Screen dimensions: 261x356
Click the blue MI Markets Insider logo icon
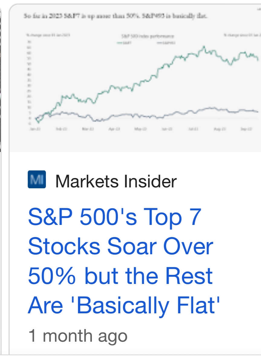(x=37, y=179)
